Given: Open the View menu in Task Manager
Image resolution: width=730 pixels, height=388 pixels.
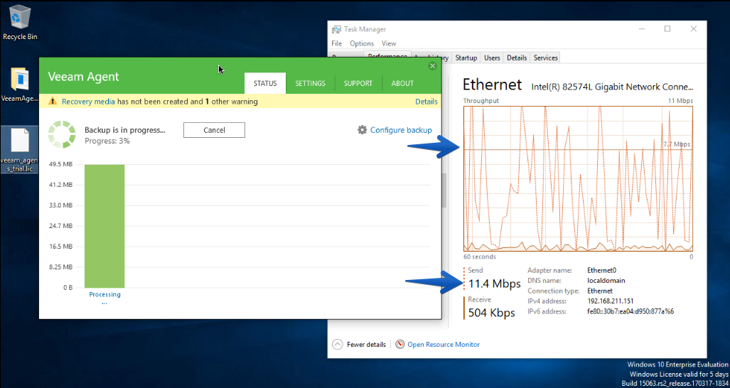Looking at the screenshot, I should 389,43.
